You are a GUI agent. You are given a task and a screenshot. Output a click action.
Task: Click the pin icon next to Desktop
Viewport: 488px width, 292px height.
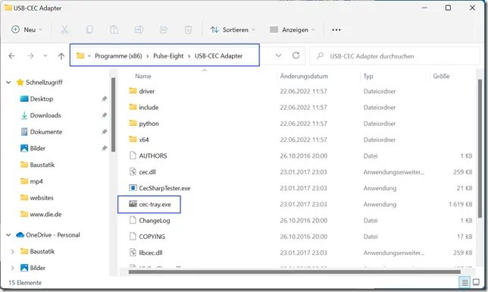[105, 99]
